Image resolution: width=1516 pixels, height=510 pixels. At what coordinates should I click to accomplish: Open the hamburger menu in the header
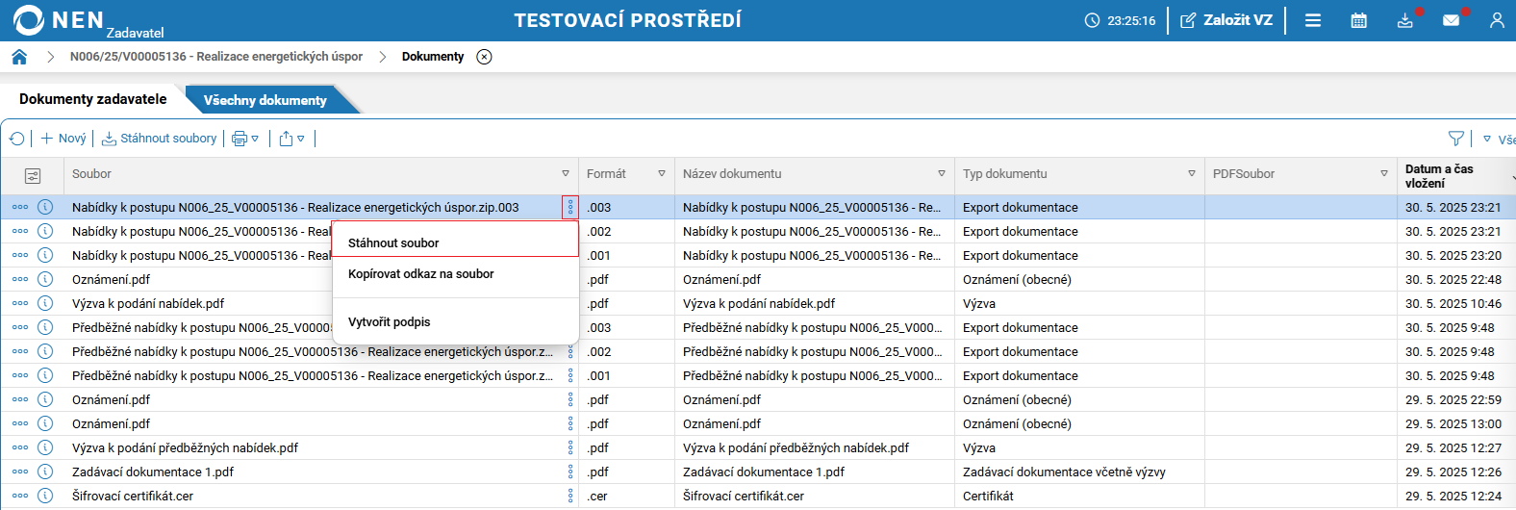[x=1313, y=20]
